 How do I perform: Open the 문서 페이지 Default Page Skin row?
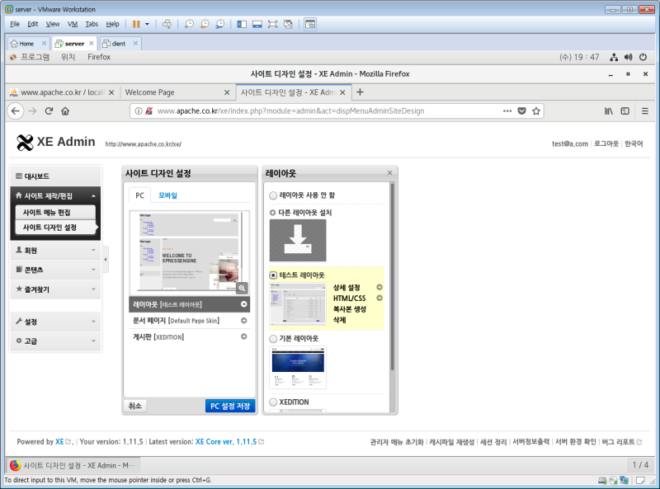[190, 321]
